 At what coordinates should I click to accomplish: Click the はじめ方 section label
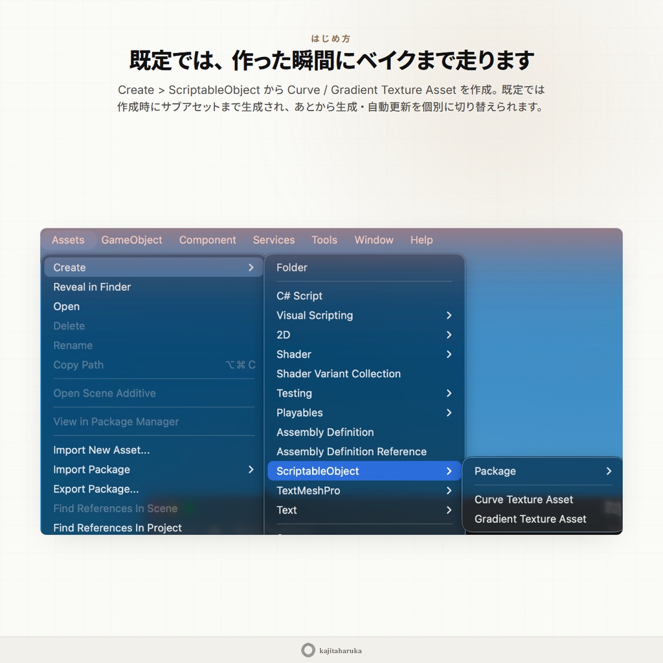pyautogui.click(x=331, y=38)
